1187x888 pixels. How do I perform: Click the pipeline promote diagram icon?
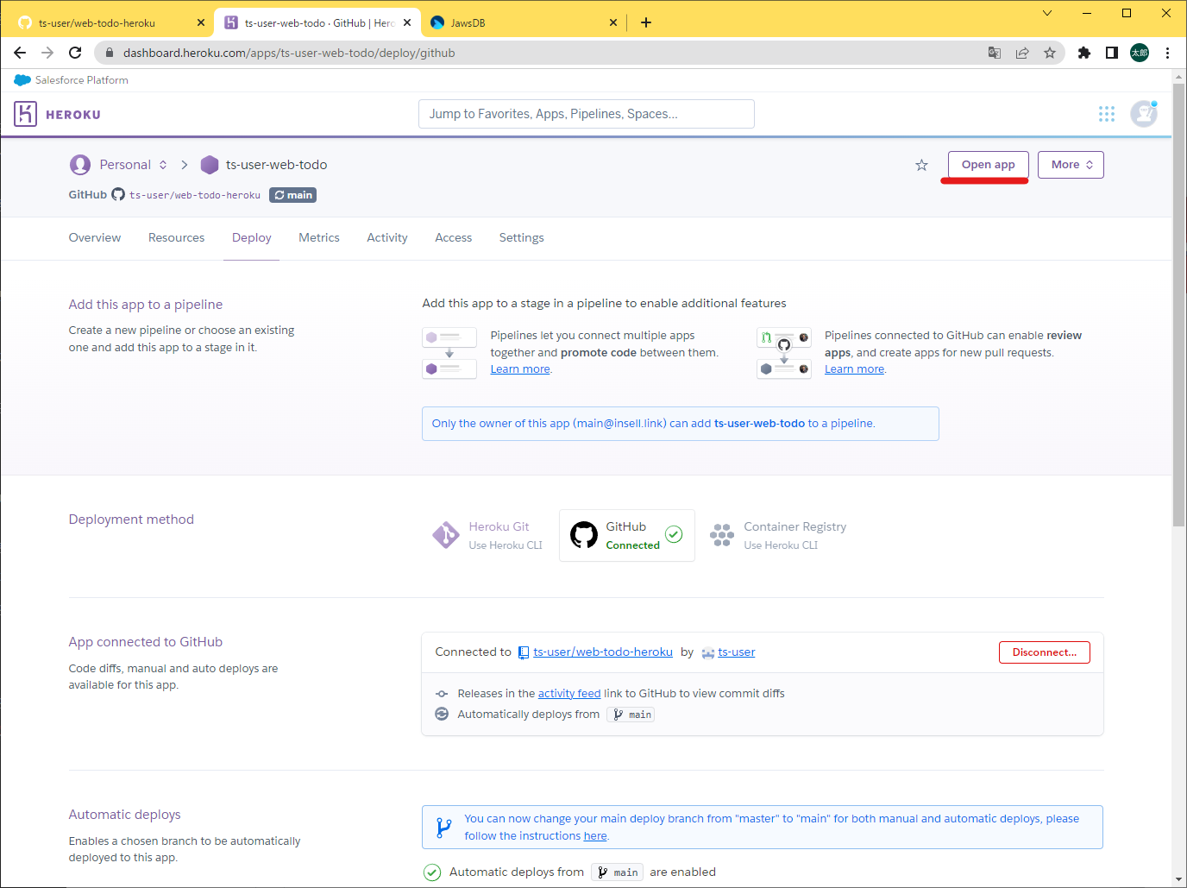(x=449, y=353)
